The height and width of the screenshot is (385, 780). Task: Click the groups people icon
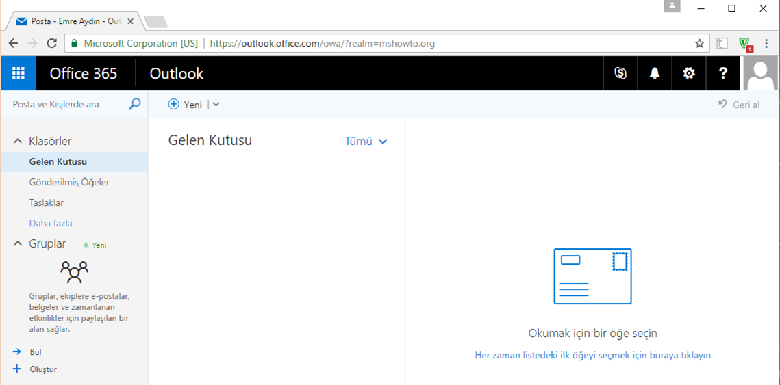click(74, 271)
